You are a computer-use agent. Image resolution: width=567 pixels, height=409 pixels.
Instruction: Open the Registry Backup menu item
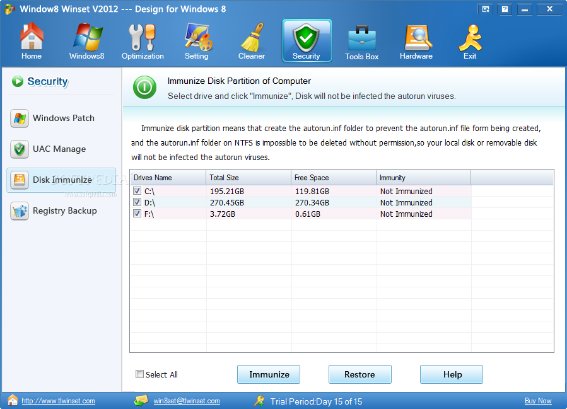[61, 210]
